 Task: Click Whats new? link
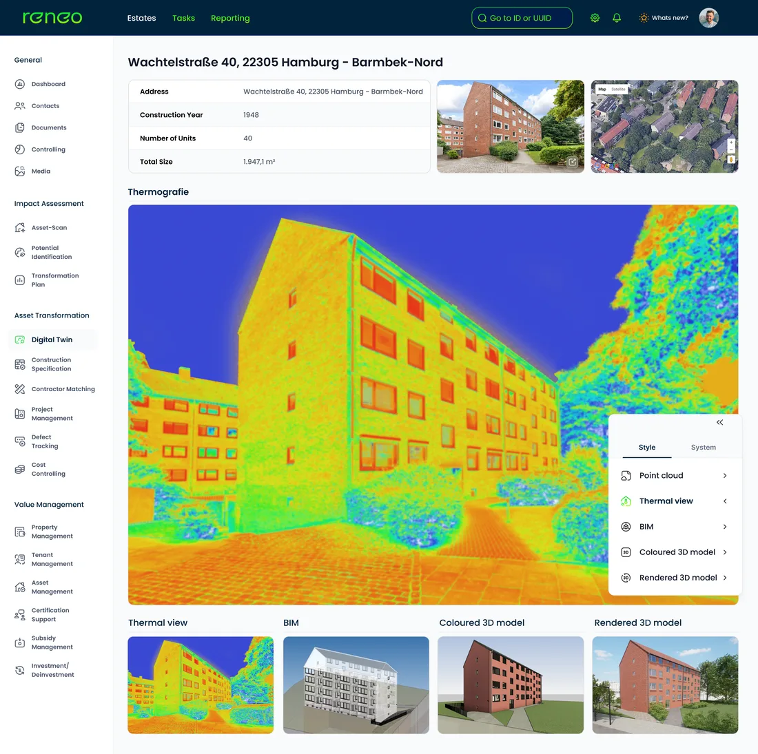670,18
